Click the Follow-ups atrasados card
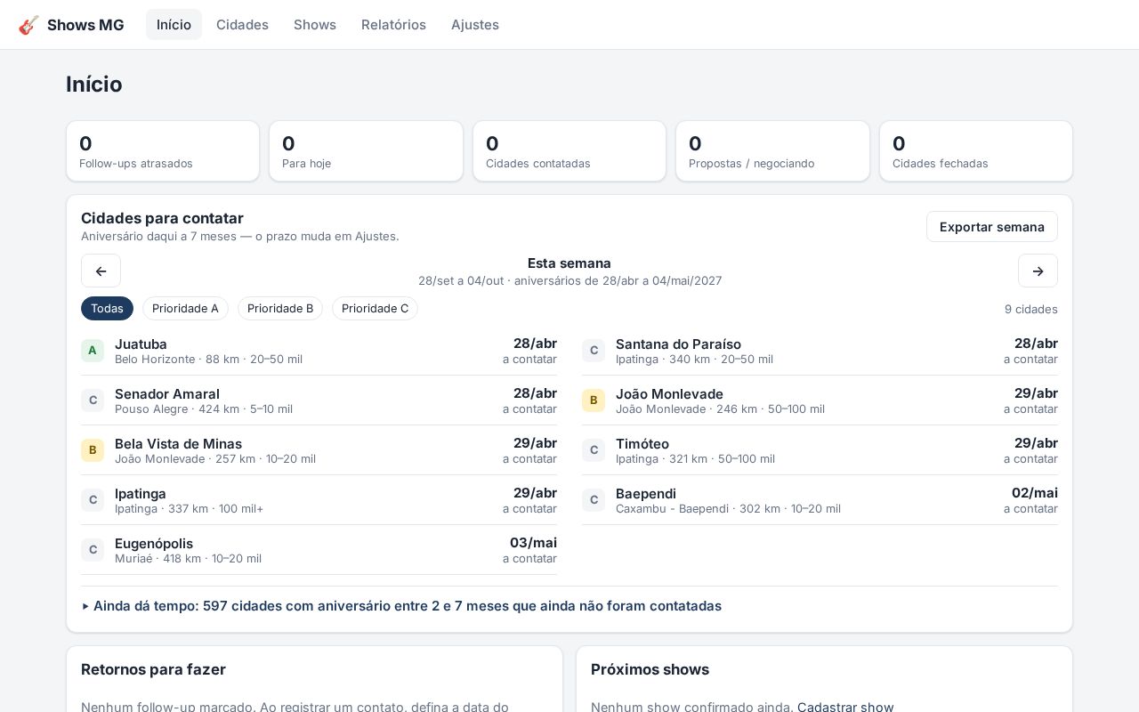This screenshot has width=1139, height=712. coord(163,151)
